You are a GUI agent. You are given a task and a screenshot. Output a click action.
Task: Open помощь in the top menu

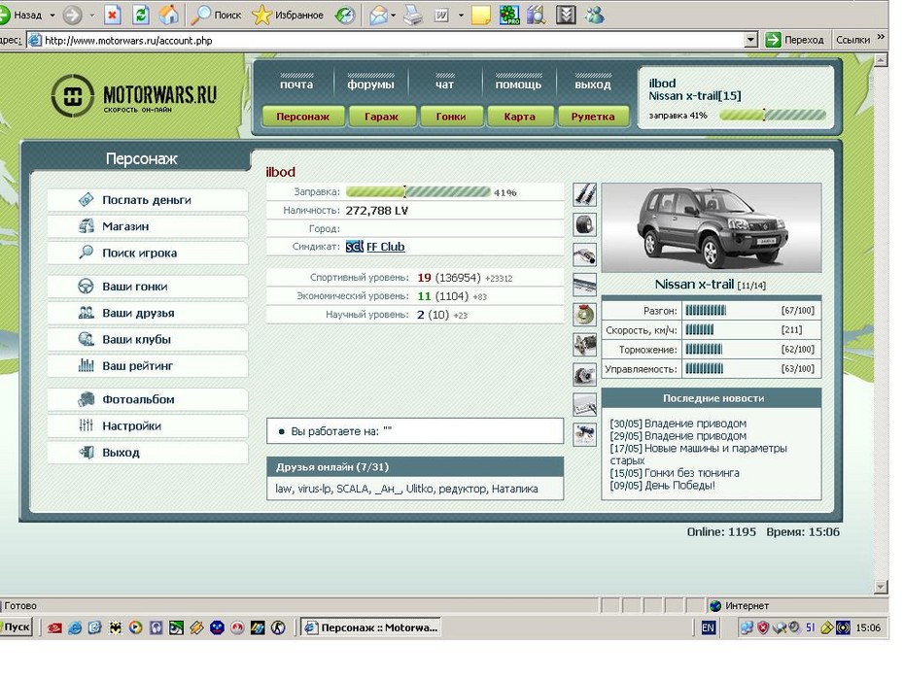(519, 85)
